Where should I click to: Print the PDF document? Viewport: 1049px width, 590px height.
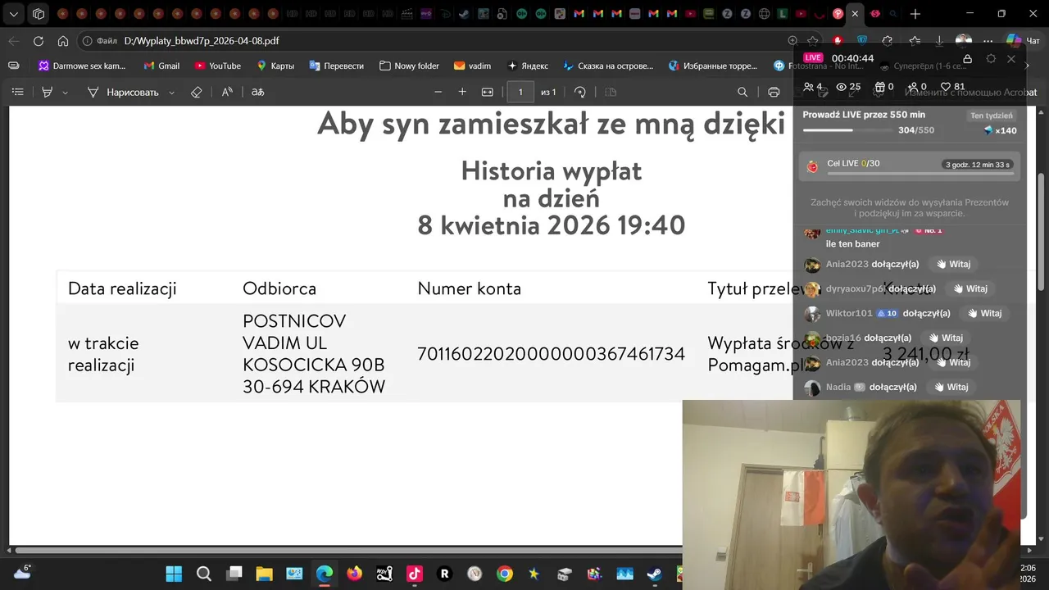pyautogui.click(x=774, y=93)
